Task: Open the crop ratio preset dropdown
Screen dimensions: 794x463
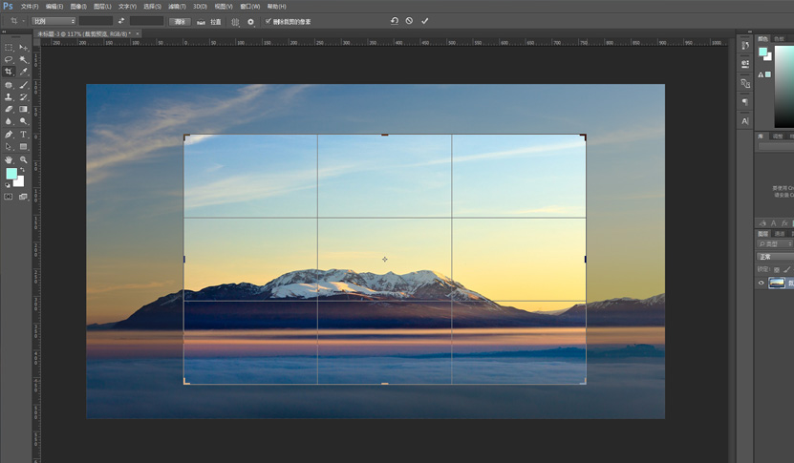Action: click(54, 21)
